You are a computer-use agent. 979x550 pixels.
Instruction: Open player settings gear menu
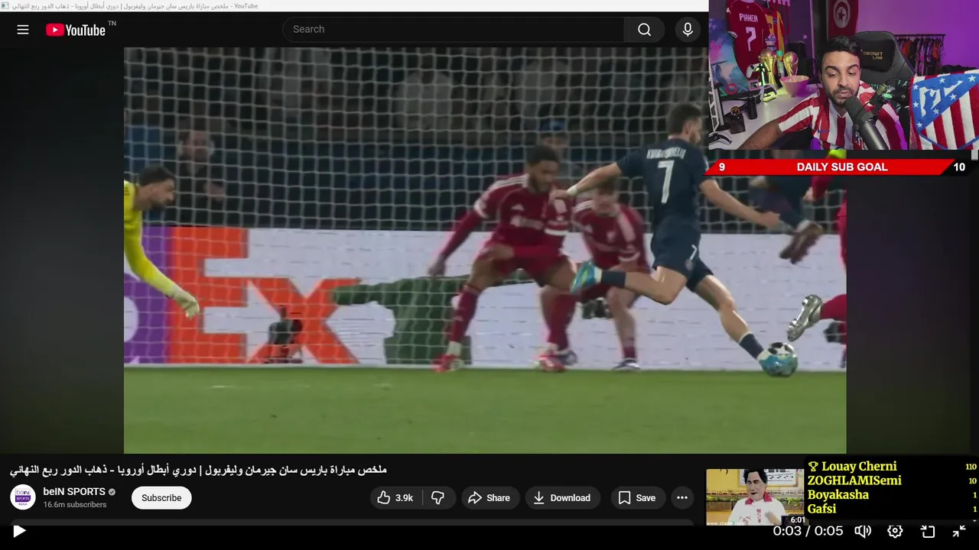(x=895, y=531)
